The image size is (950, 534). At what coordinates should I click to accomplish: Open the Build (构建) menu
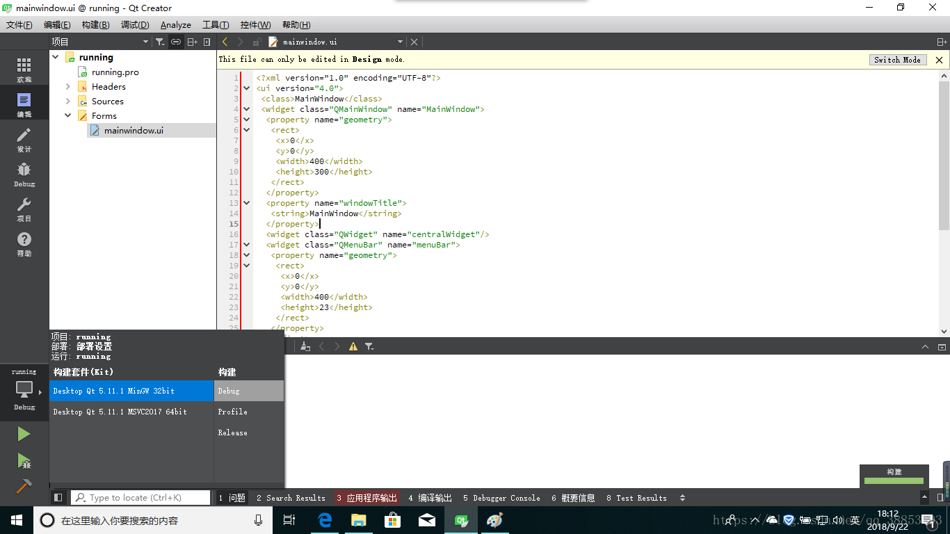click(95, 25)
